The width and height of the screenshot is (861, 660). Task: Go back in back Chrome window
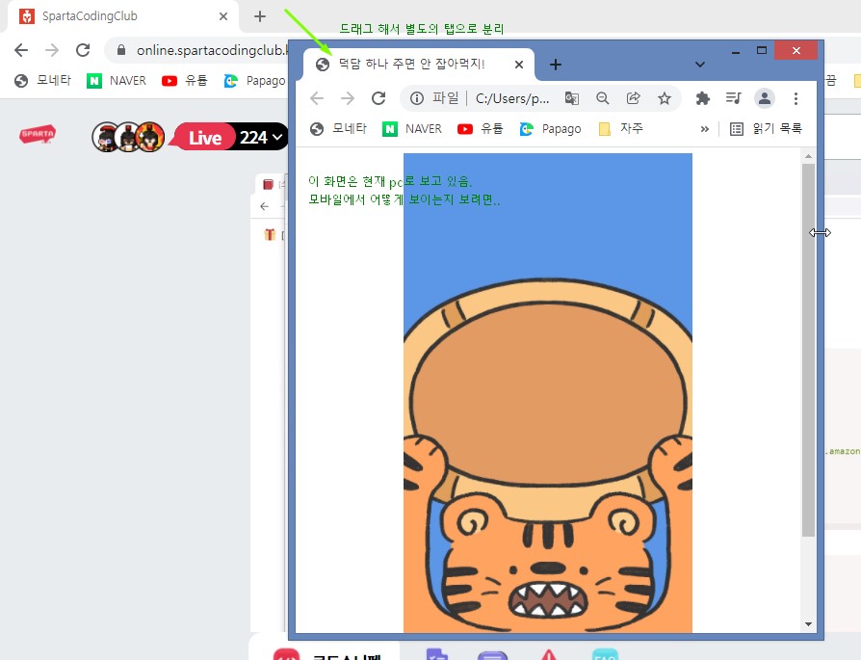[x=21, y=50]
